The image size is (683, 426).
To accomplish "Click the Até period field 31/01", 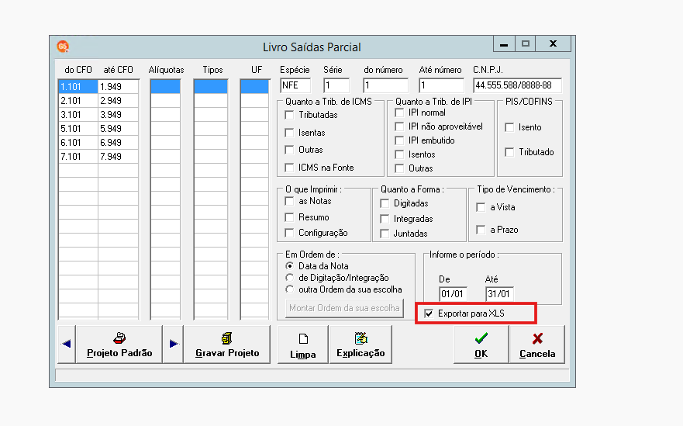I will coord(499,294).
